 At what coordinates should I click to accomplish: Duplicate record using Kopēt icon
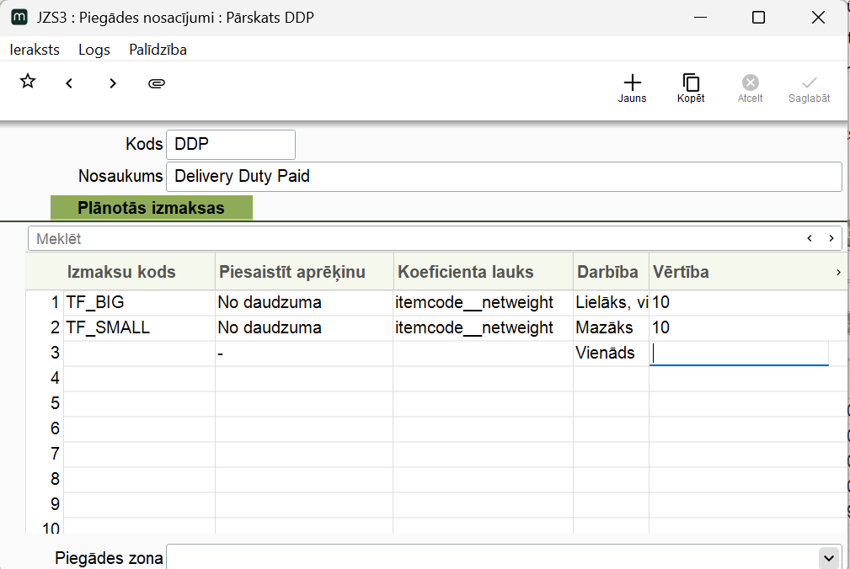click(691, 88)
